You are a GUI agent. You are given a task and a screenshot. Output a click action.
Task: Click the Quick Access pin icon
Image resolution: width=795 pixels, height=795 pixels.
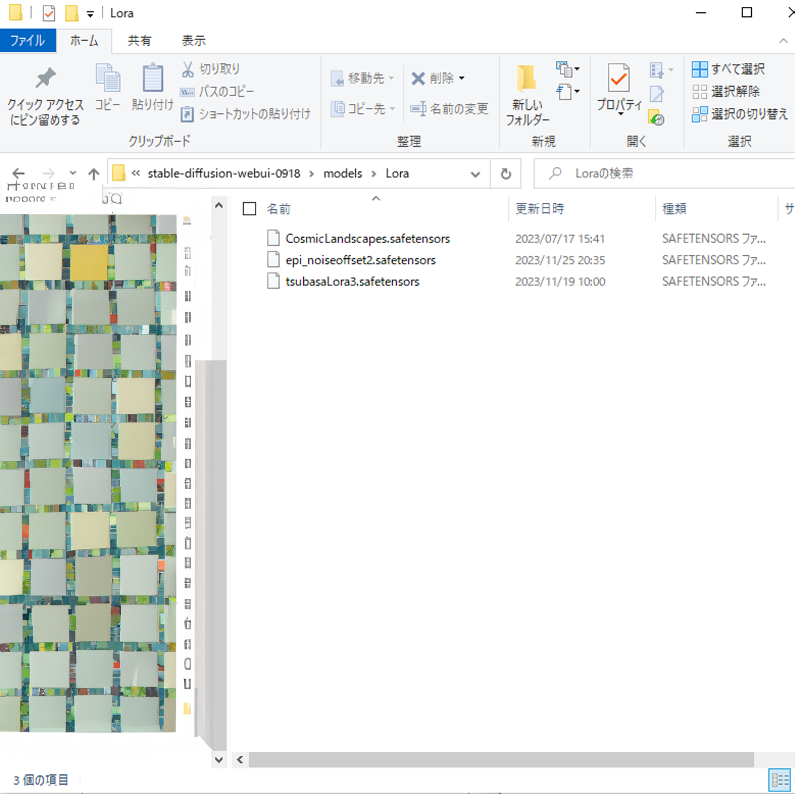coord(45,78)
